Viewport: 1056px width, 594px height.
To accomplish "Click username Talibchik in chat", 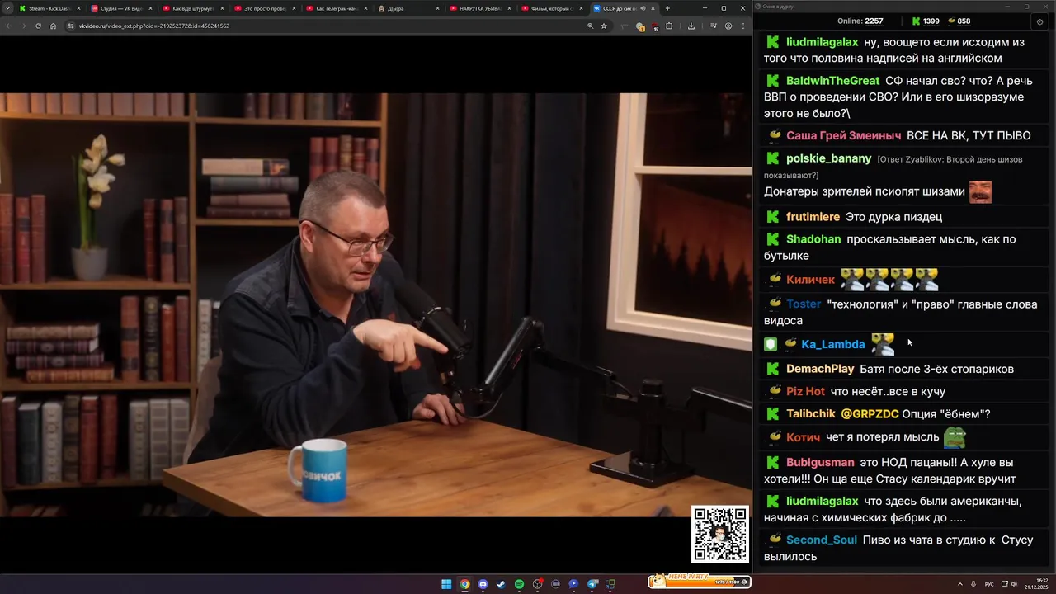I will pos(811,414).
